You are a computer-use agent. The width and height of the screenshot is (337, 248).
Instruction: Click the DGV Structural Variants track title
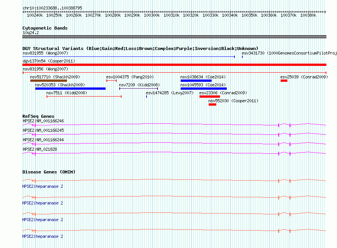pyautogui.click(x=140, y=48)
